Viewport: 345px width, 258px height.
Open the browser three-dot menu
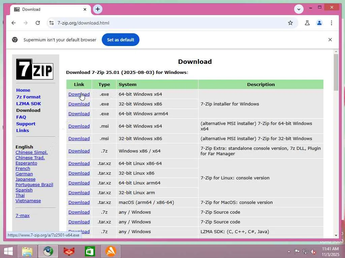(x=332, y=23)
